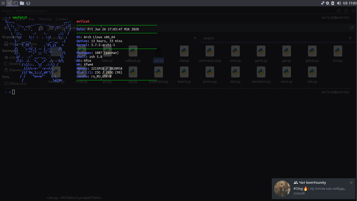The width and height of the screenshot is (357, 201).
Task: Select the __pycache__ folder
Action: pos(56,54)
